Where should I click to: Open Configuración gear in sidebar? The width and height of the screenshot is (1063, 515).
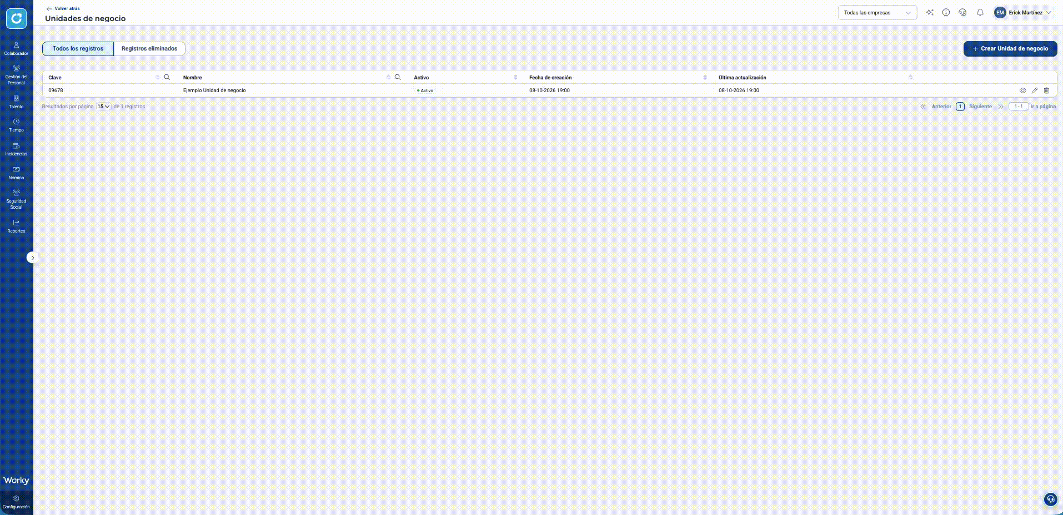coord(16,502)
